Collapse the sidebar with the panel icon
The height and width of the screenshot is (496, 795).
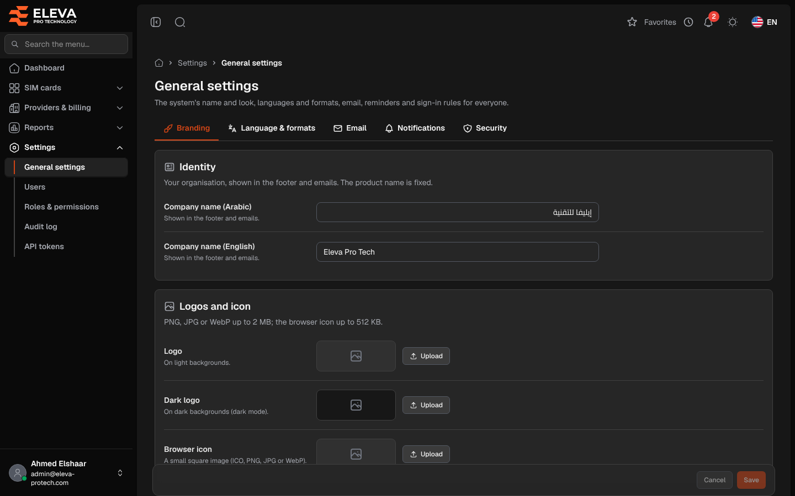tap(156, 22)
